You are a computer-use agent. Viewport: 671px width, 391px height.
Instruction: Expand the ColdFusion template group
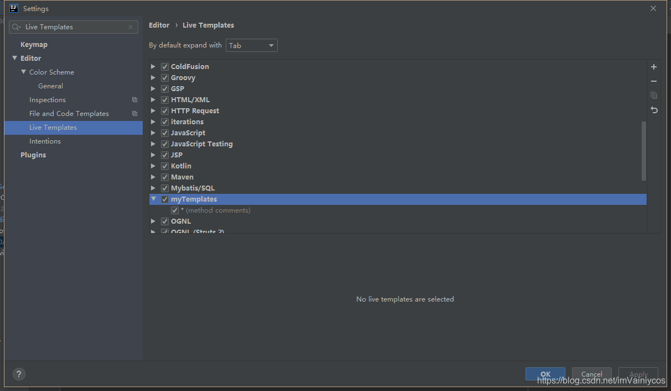pos(153,67)
